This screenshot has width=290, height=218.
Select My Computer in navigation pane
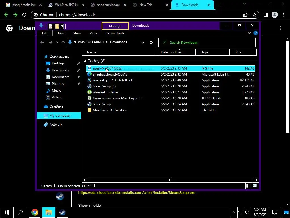pyautogui.click(x=59, y=116)
